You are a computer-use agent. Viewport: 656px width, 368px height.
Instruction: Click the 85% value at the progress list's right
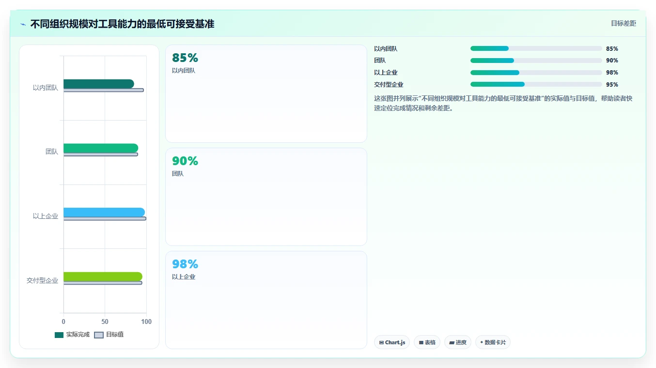tap(612, 48)
